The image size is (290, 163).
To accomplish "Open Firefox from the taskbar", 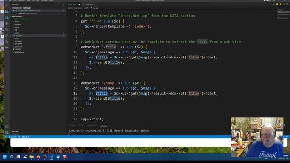I will pyautogui.click(x=38, y=157).
